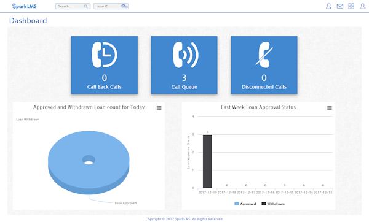Toggle Withdrawn series in chart legend
Image resolution: width=369 pixels, height=222 pixels.
273,204
